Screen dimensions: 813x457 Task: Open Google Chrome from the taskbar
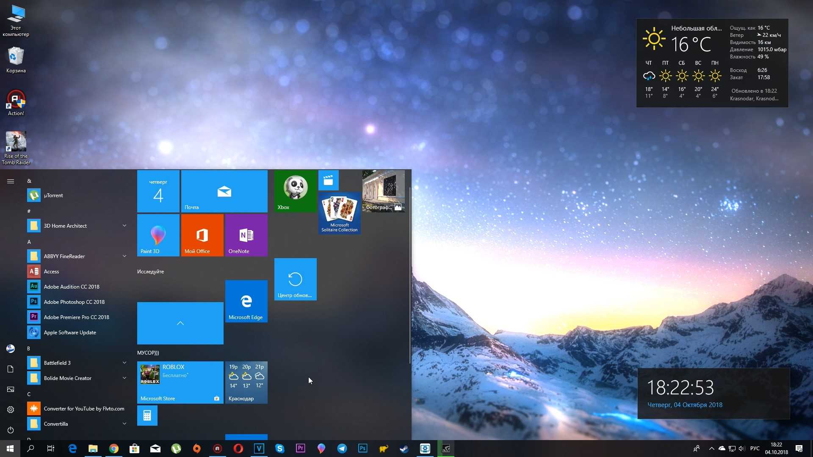113,449
